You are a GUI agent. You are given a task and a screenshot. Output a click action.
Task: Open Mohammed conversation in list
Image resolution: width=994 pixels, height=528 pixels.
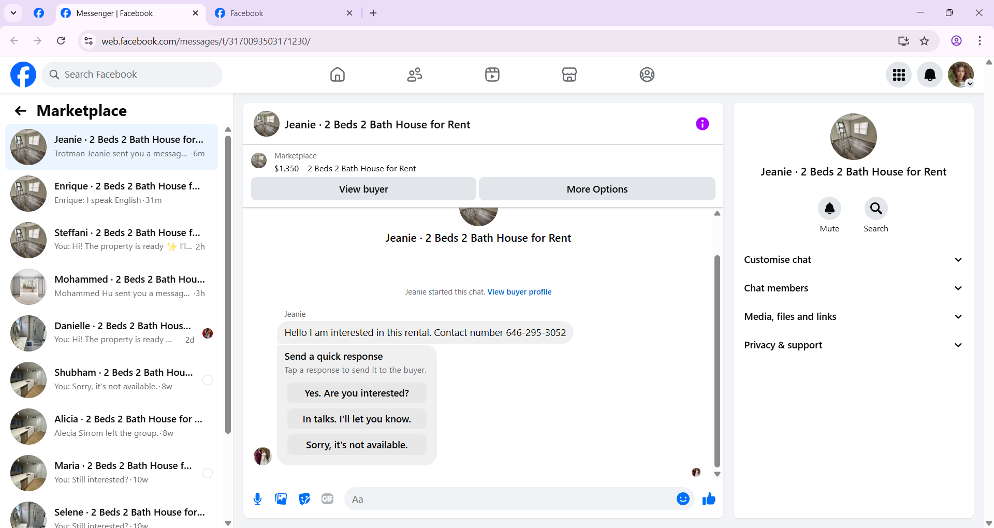tap(112, 287)
